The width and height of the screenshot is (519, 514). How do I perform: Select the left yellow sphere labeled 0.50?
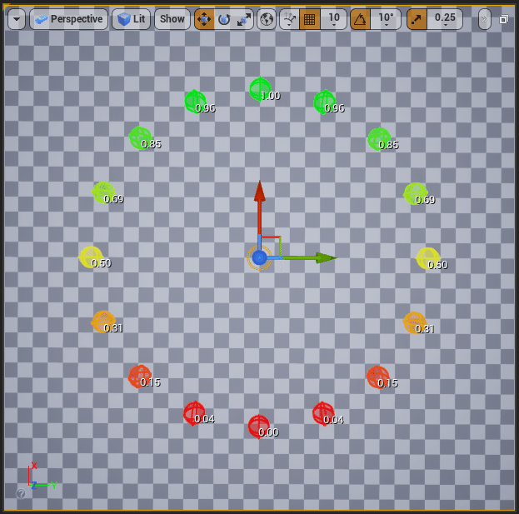[x=90, y=257]
